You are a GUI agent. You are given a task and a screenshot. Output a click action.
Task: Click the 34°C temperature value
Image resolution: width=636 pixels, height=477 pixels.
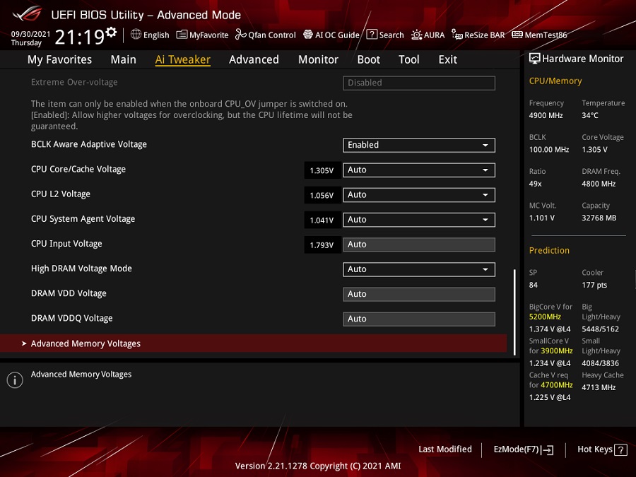tap(590, 115)
